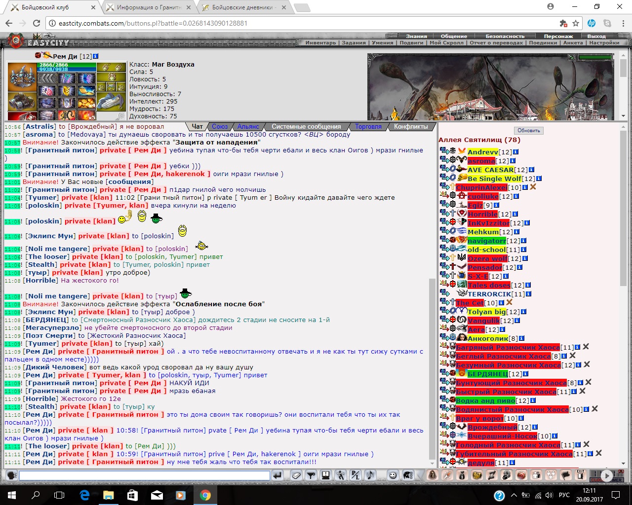Bookmark page with the star icon
Viewport: 632px width, 505px height.
click(x=576, y=23)
